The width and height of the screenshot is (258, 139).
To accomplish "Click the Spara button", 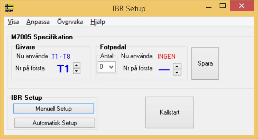I will pos(205,64).
